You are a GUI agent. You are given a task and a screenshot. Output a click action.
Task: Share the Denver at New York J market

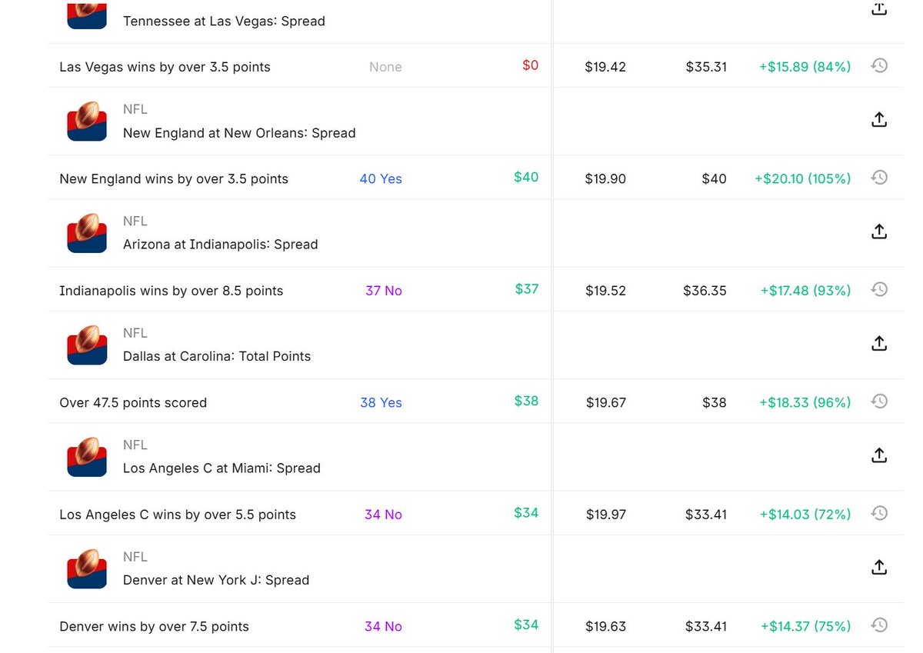(878, 567)
